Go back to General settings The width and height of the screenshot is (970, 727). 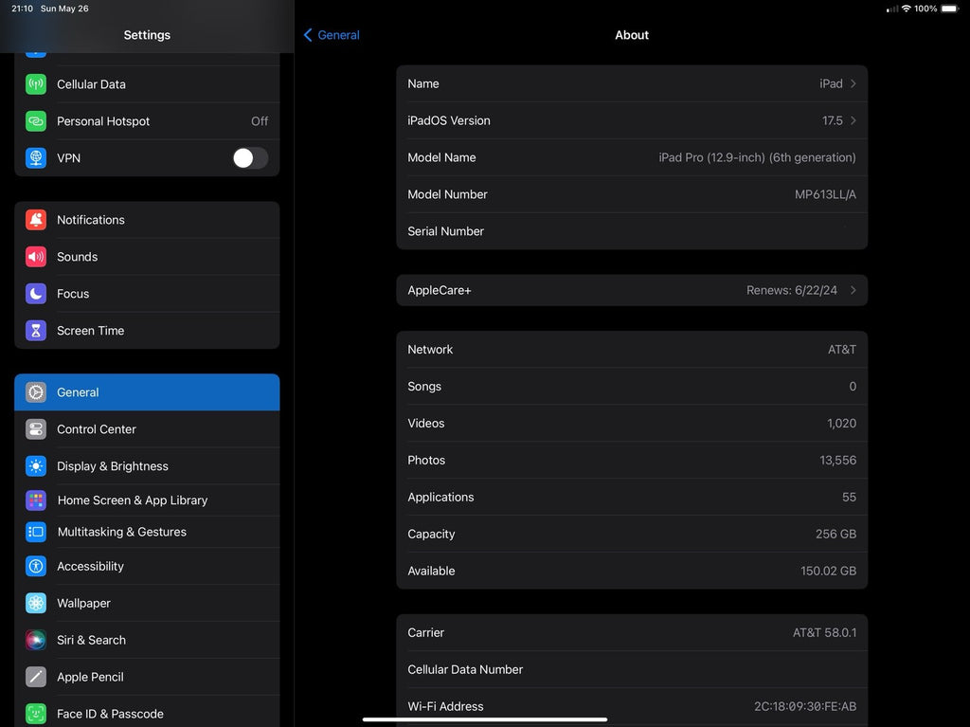(x=332, y=35)
